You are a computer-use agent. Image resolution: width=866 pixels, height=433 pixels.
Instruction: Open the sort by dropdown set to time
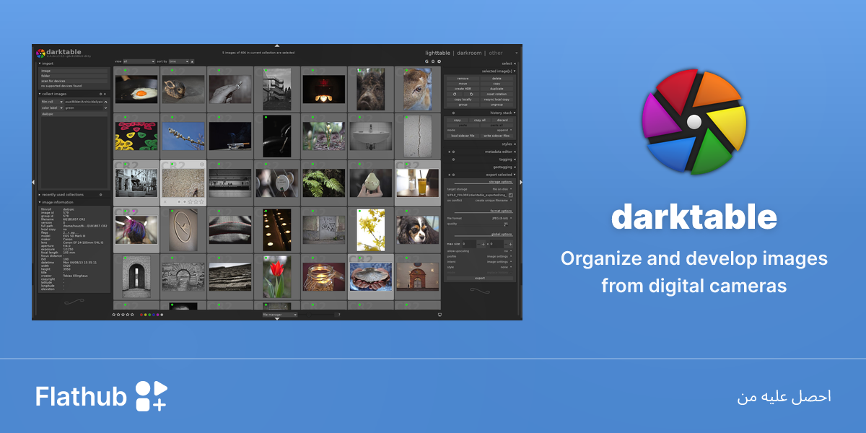179,61
